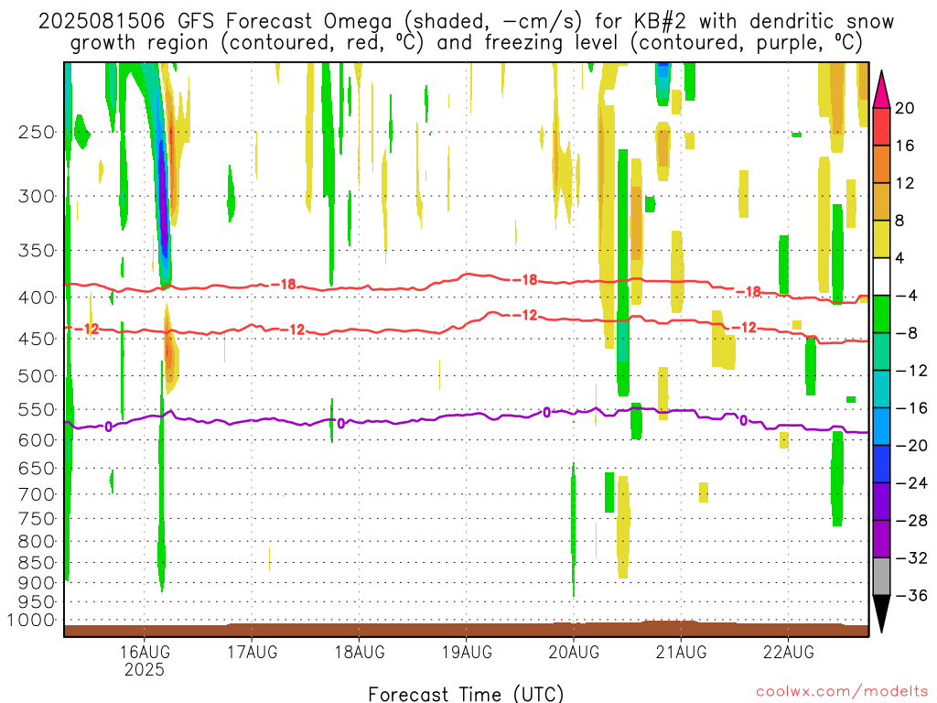
Task: Click the 550 pressure level label
Action: (37, 409)
